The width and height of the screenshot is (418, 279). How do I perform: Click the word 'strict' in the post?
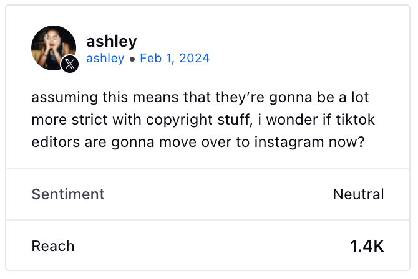[x=90, y=120]
